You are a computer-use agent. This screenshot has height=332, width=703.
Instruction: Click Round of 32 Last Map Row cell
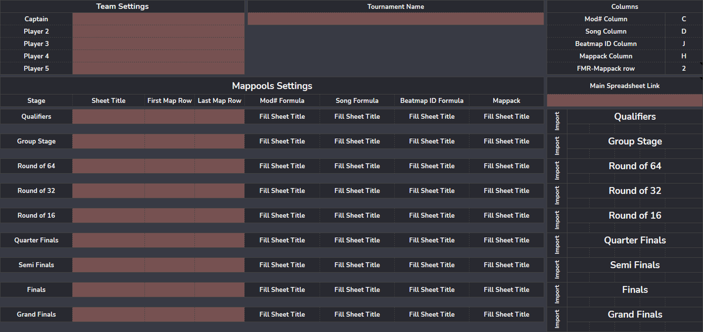[220, 190]
